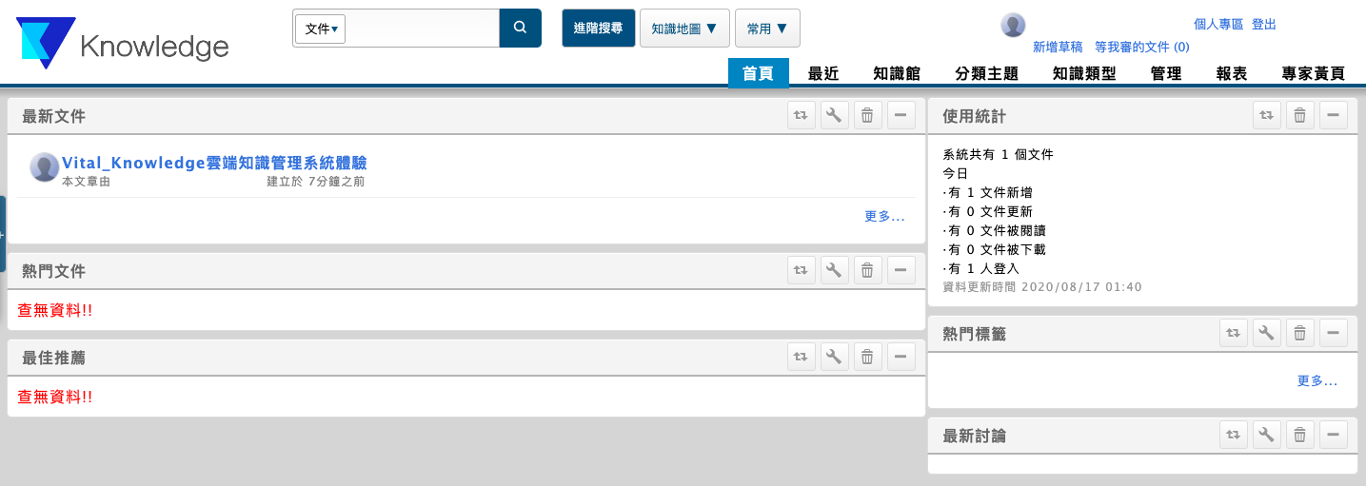This screenshot has height=486, width=1366.
Task: Go to the 分類主題 tab
Action: tap(987, 73)
